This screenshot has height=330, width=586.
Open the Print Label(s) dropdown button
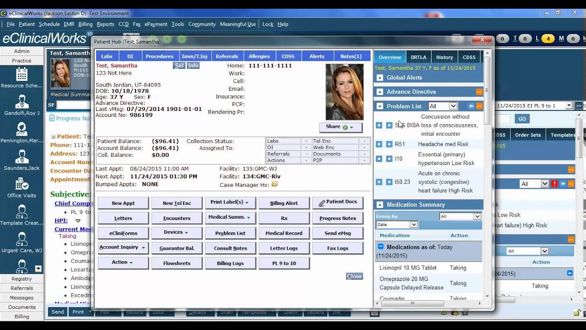click(x=230, y=203)
